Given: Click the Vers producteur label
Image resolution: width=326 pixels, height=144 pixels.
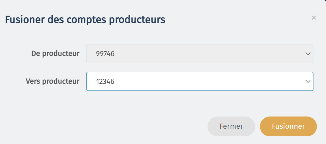Looking at the screenshot, I should 53,81.
